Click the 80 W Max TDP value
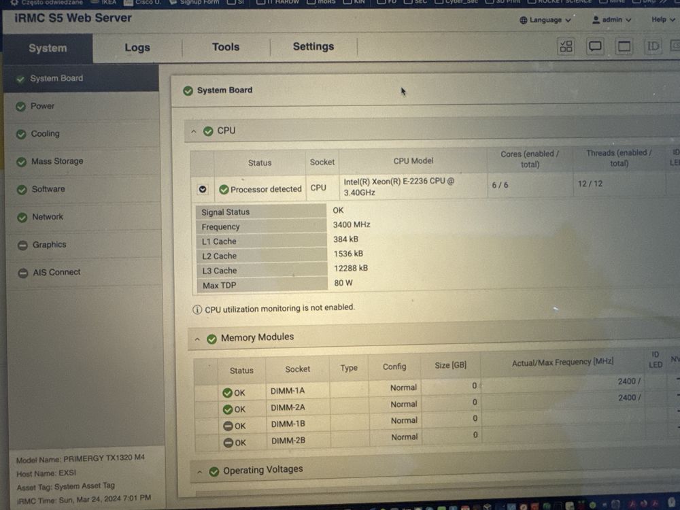680x510 pixels. pyautogui.click(x=343, y=283)
